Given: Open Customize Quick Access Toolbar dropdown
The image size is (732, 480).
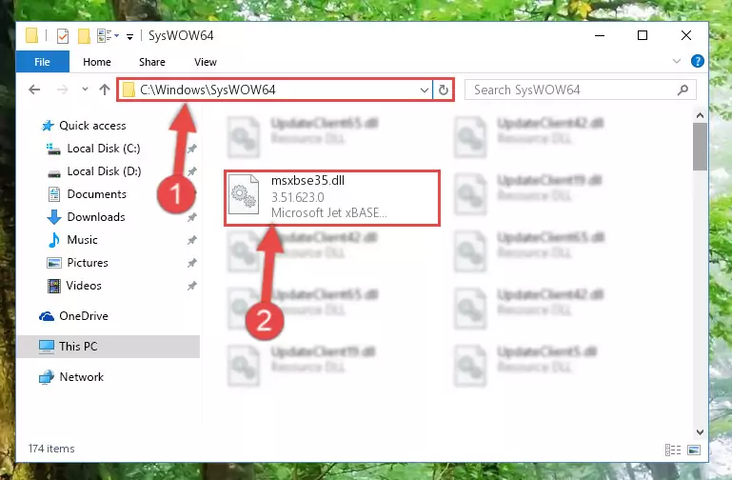Looking at the screenshot, I should (129, 36).
